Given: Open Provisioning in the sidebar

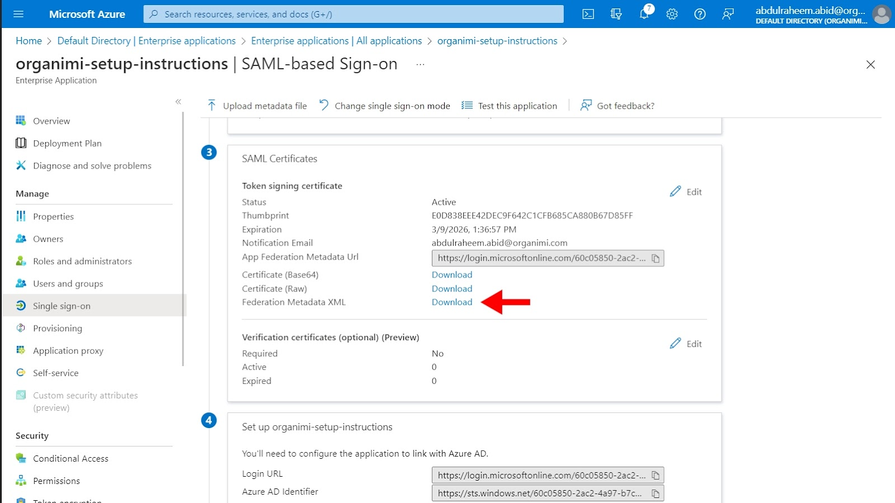Looking at the screenshot, I should point(58,328).
